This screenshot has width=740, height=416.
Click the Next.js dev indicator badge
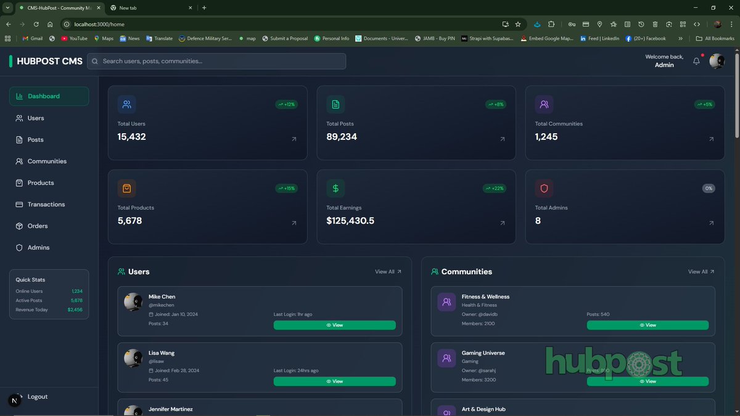pos(15,400)
